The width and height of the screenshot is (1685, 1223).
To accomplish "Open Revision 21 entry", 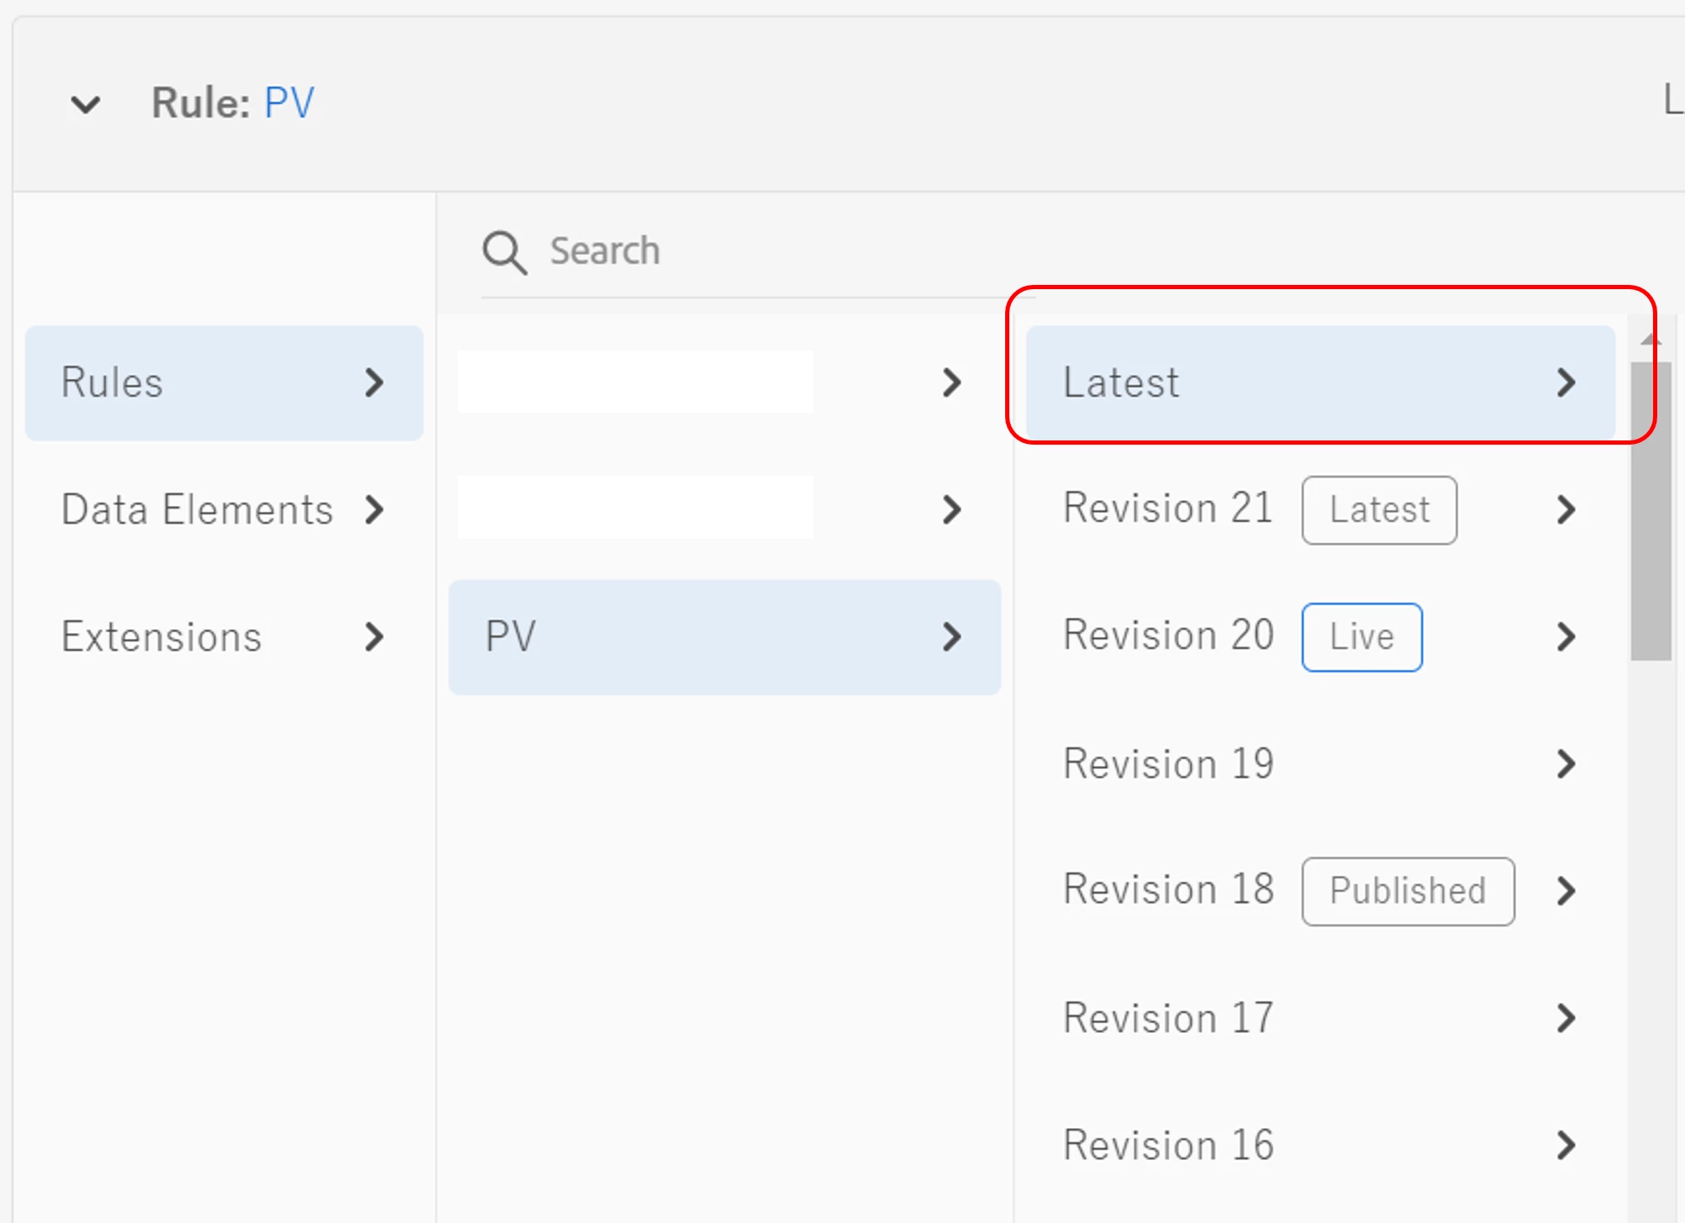I will click(x=1168, y=509).
